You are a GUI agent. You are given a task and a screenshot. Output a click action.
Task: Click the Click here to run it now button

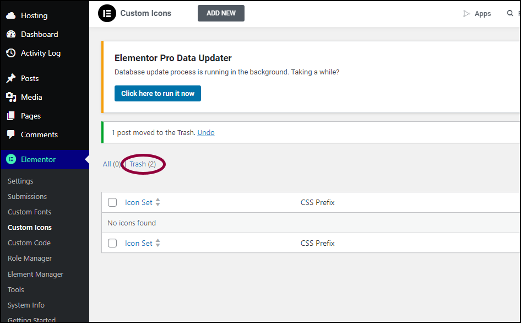pyautogui.click(x=158, y=94)
